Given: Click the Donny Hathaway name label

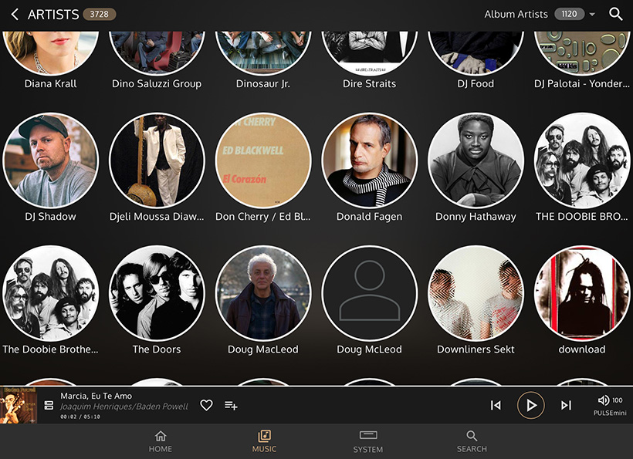Looking at the screenshot, I should (476, 217).
